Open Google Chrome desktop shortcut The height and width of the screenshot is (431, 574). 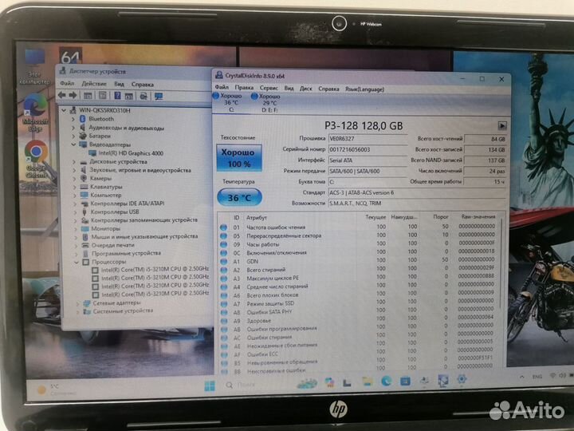tap(36, 159)
